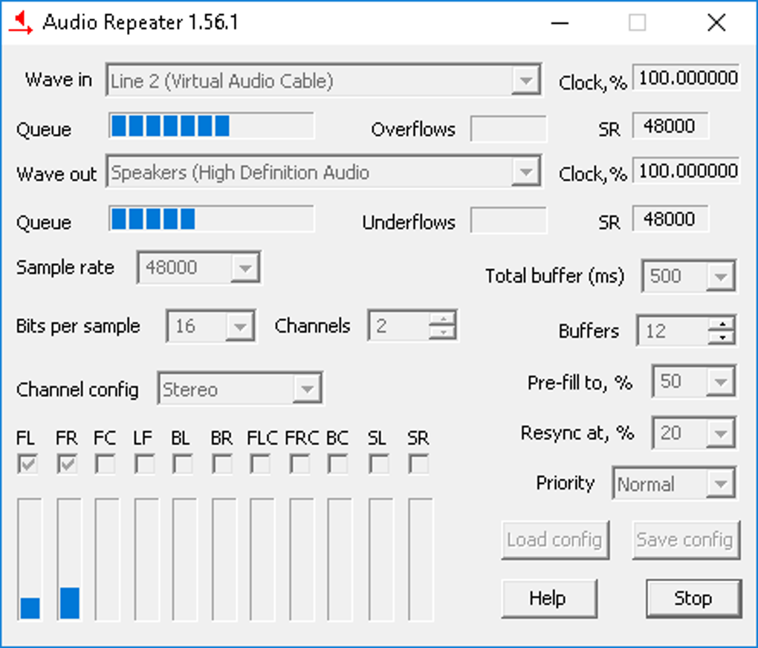Click the Help button
The width and height of the screenshot is (758, 648).
pyautogui.click(x=549, y=599)
